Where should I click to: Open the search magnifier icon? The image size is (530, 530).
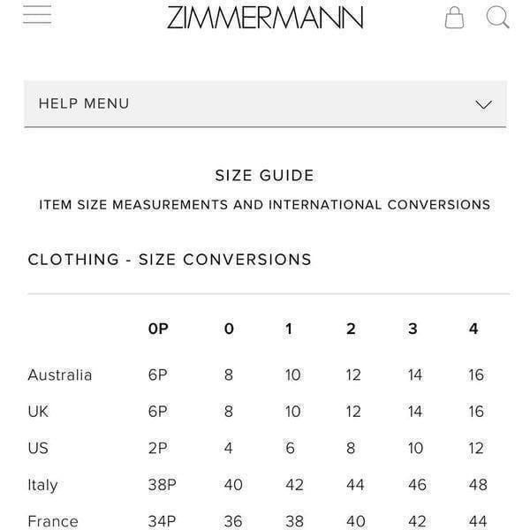click(497, 17)
